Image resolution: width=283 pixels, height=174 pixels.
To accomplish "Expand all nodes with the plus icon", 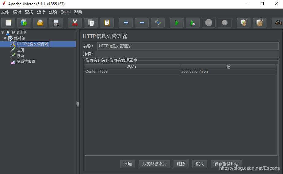I will [126, 23].
